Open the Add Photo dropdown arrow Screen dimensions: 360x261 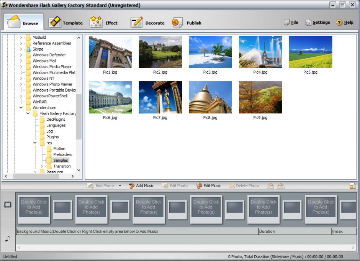[120, 186]
